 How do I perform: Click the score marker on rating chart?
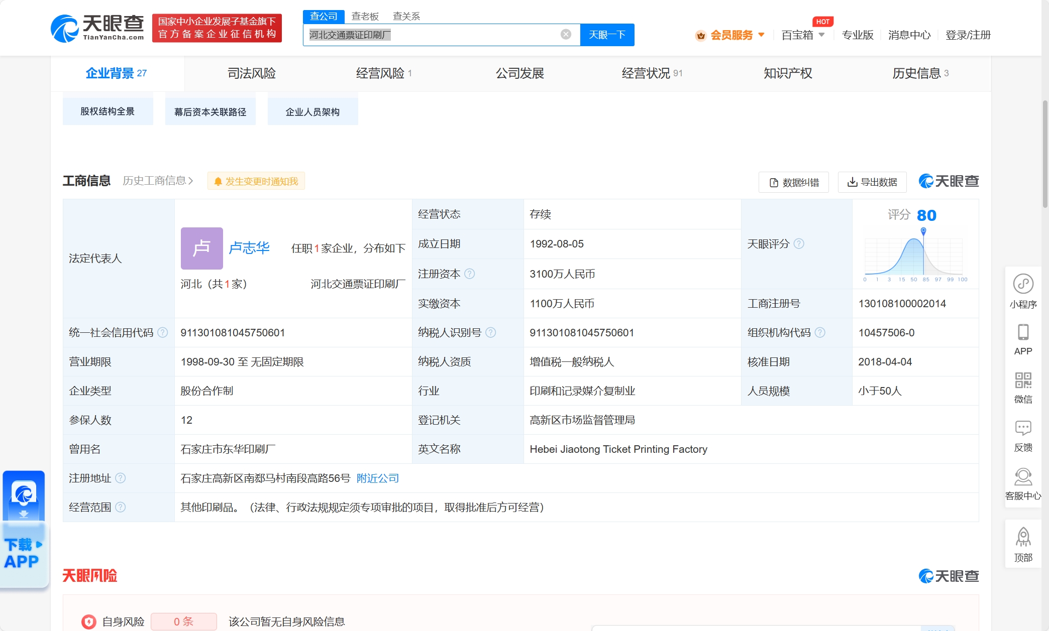point(923,231)
